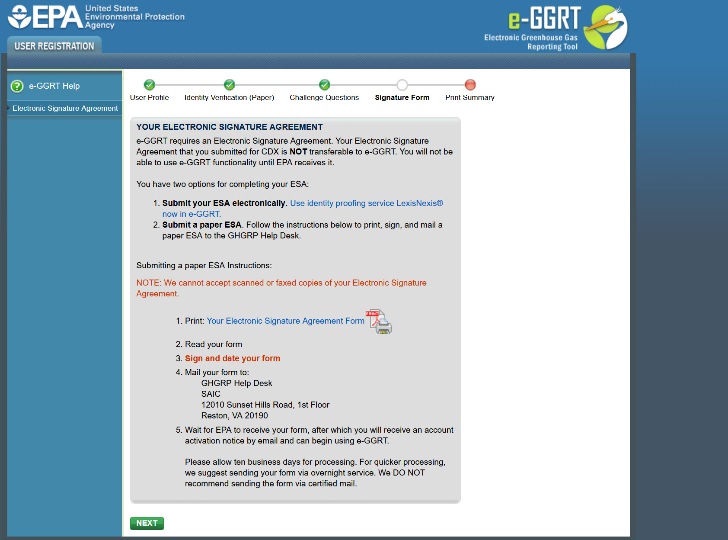Click the User Profile green checkmark step

point(150,85)
